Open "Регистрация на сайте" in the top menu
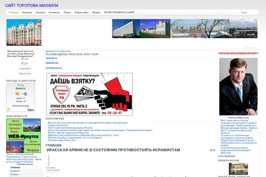266x177 pixels. [x=119, y=12]
